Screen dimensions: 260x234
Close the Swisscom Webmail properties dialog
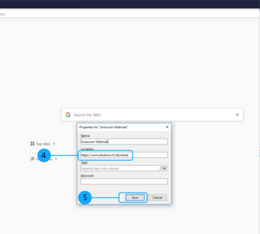click(167, 127)
